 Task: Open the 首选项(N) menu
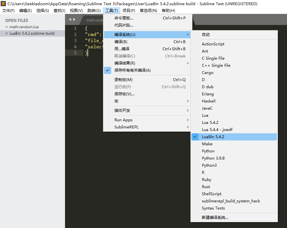click(x=149, y=11)
